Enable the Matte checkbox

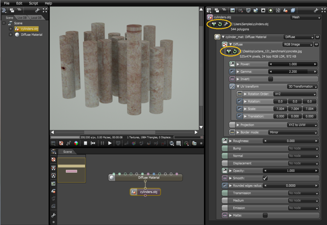[265, 215]
